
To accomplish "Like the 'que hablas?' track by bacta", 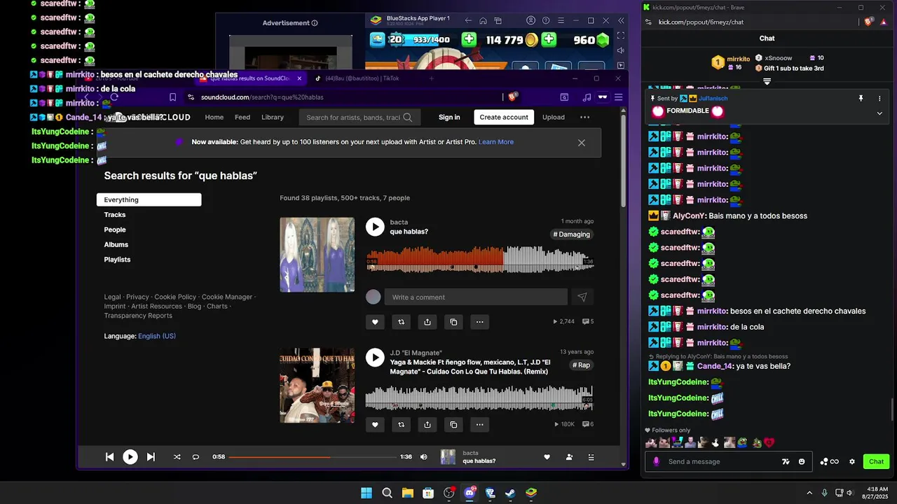I will coord(375,322).
